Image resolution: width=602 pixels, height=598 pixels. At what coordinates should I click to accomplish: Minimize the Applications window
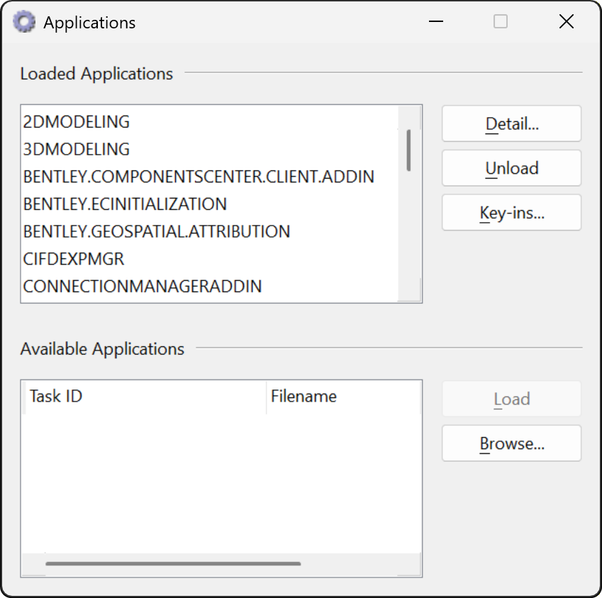coord(436,21)
